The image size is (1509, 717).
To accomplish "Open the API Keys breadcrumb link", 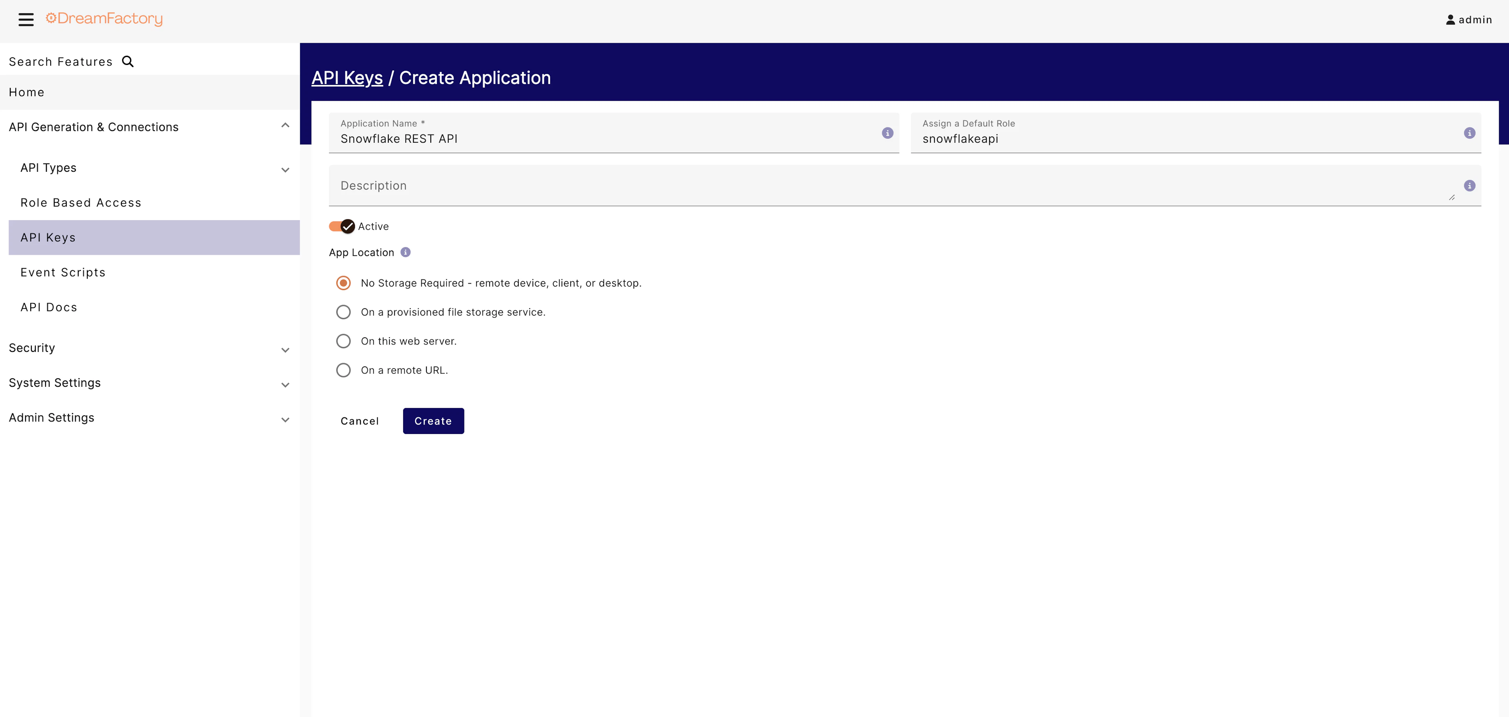I will click(347, 77).
